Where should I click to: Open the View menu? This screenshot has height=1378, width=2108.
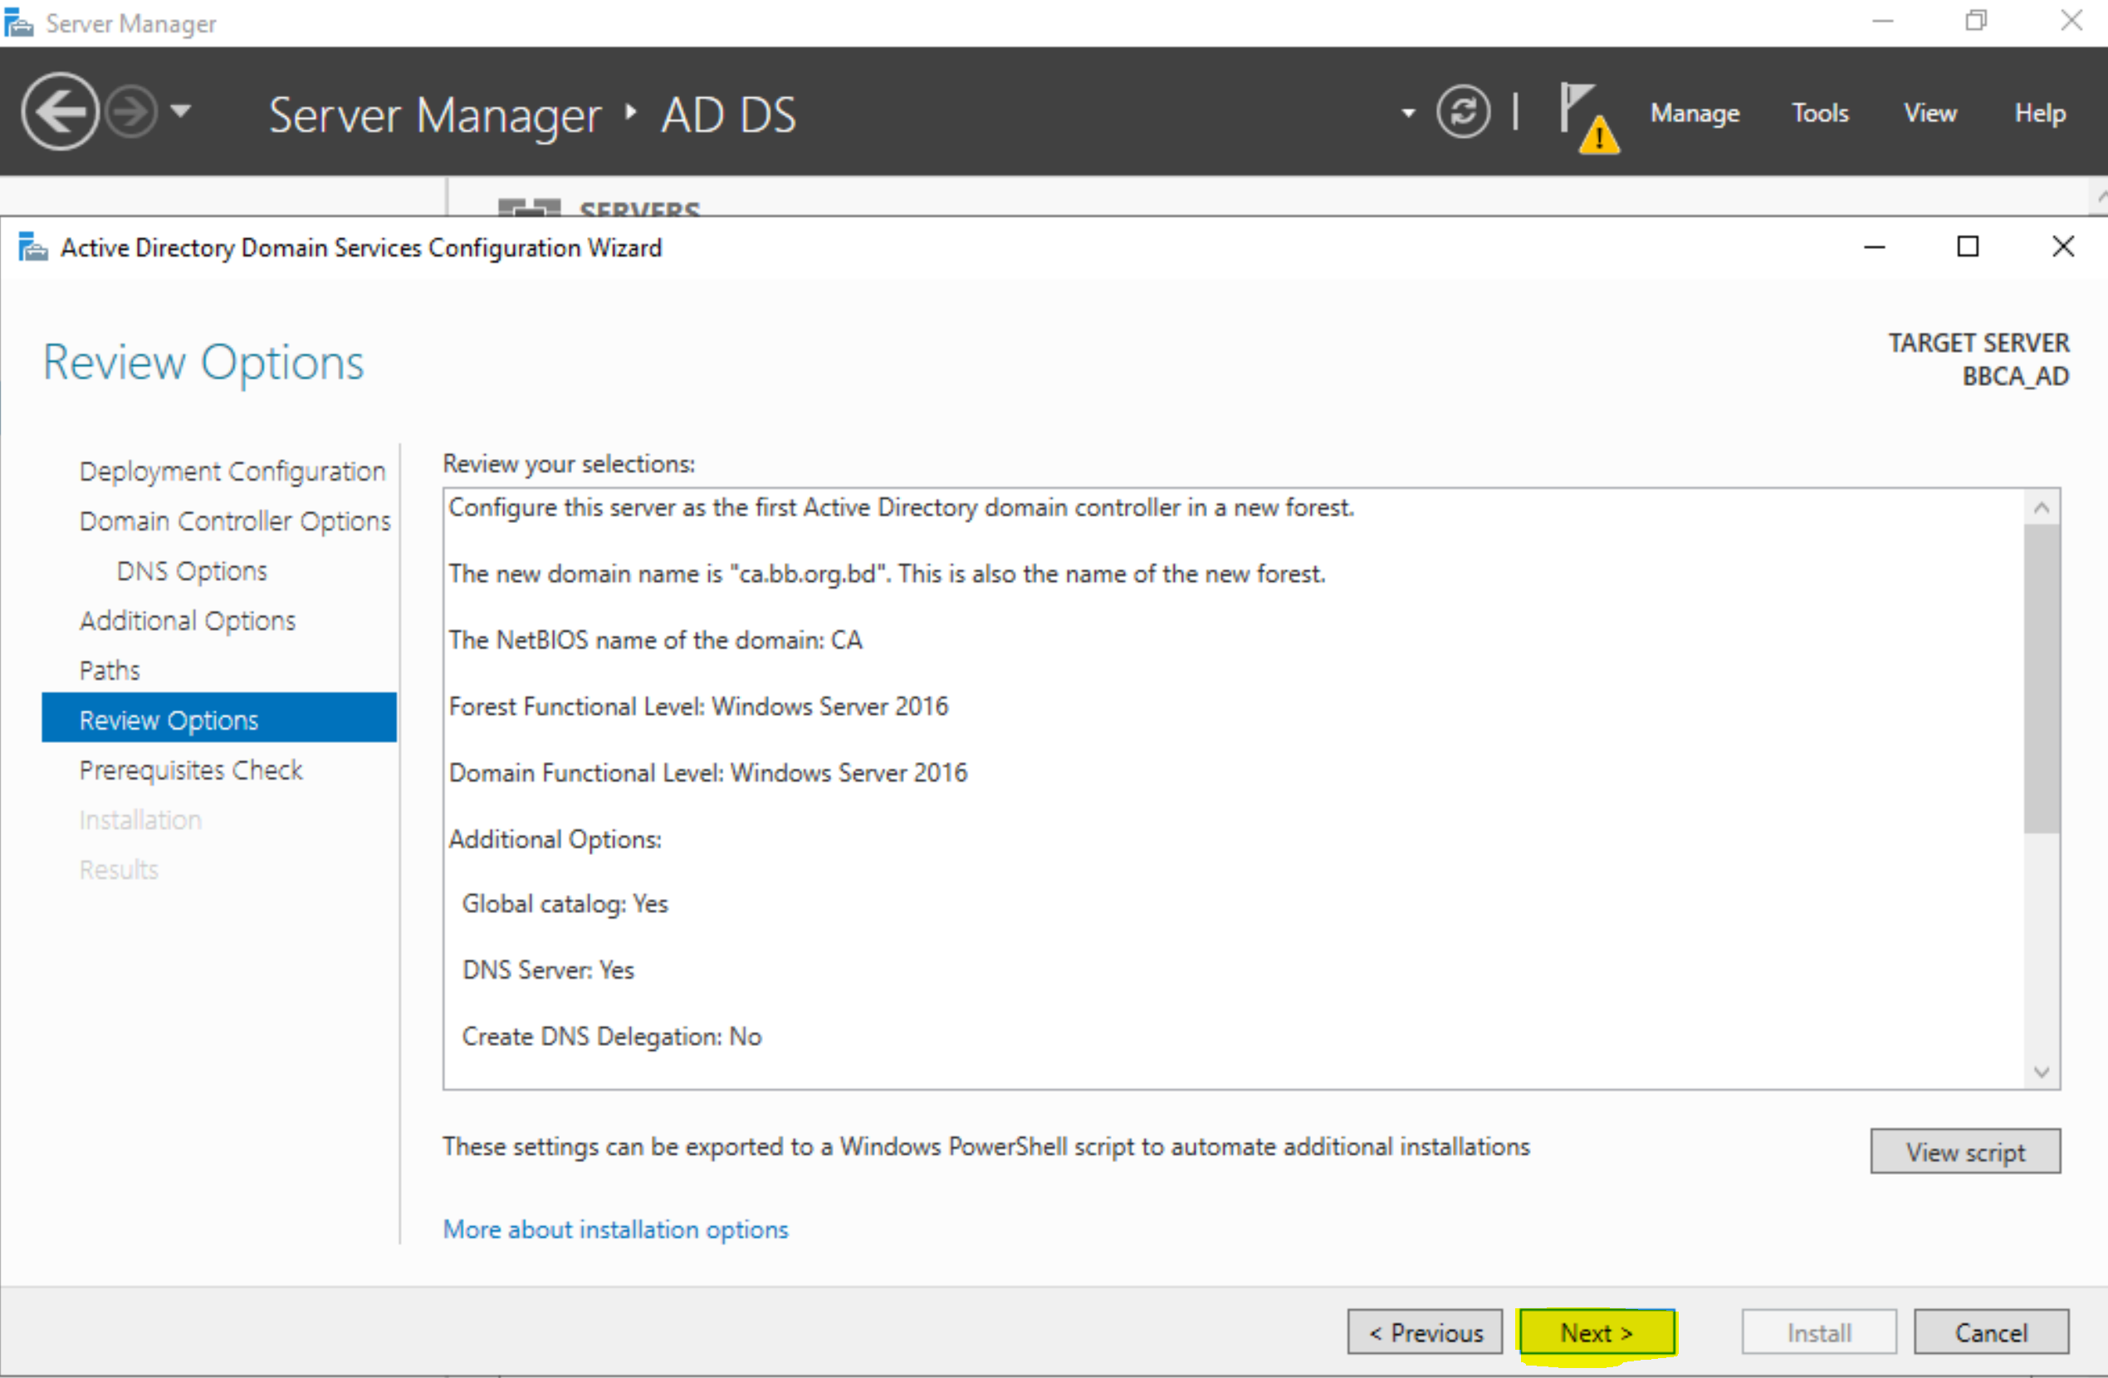point(1930,114)
